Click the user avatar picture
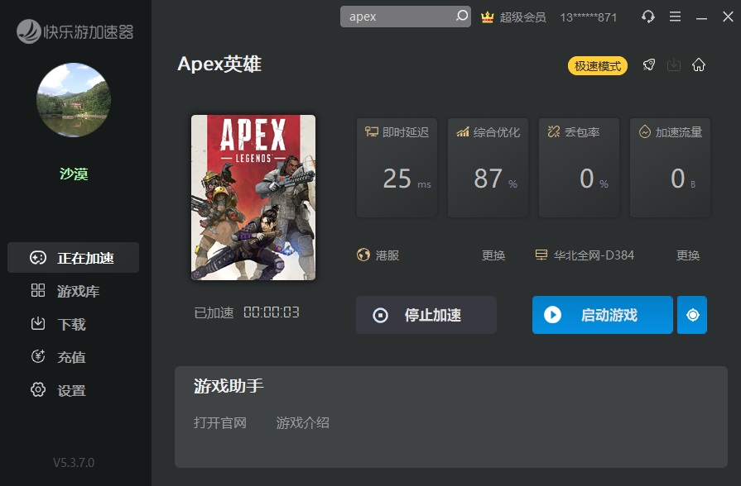Screen dimensions: 741x486 point(74,100)
